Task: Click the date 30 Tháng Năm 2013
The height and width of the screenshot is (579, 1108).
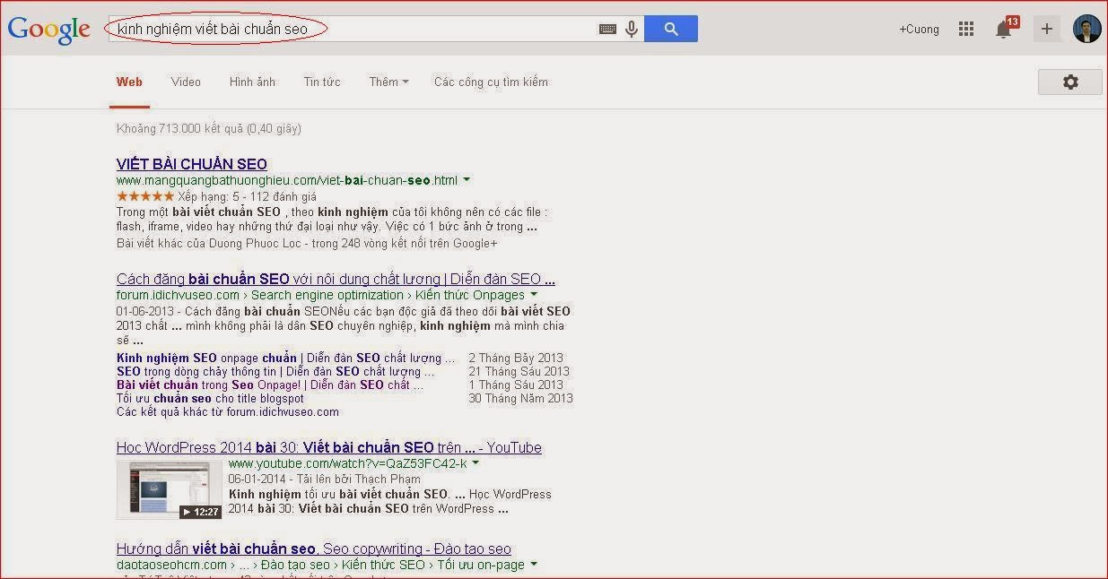Action: click(x=520, y=398)
